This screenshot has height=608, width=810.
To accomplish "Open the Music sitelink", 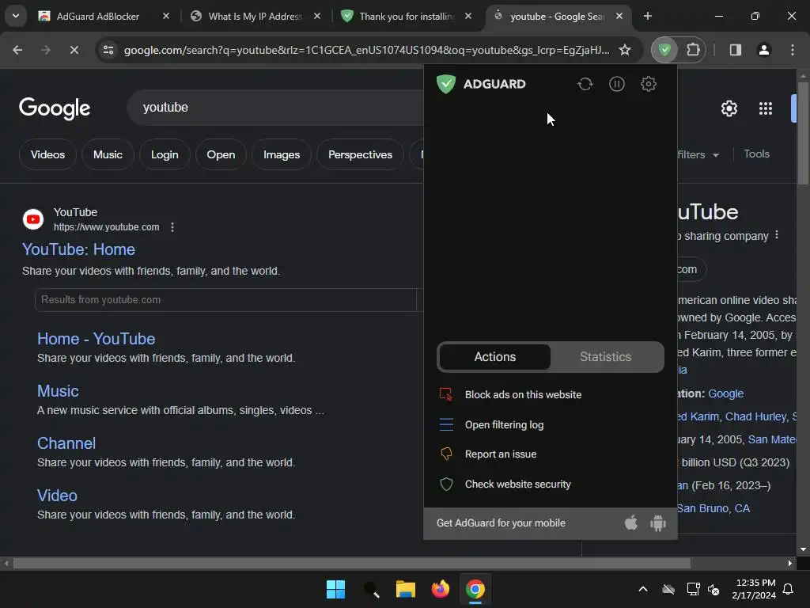I will click(58, 391).
